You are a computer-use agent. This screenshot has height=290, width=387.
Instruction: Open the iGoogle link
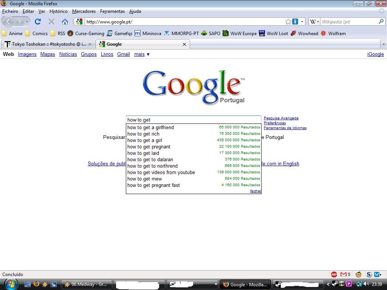(375, 54)
